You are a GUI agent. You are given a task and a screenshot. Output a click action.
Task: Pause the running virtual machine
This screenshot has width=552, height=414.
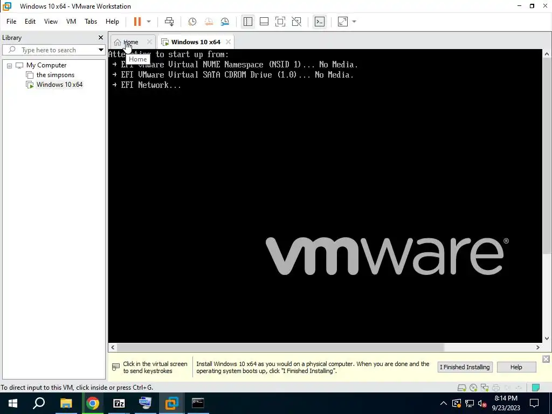(x=137, y=22)
